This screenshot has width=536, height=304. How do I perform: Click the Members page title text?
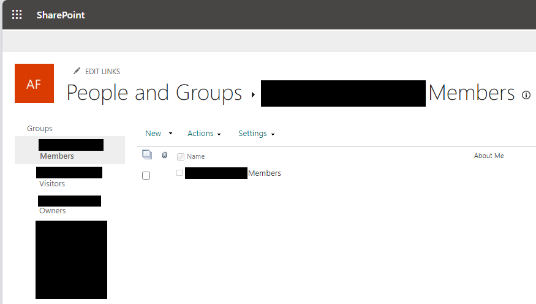[x=472, y=93]
